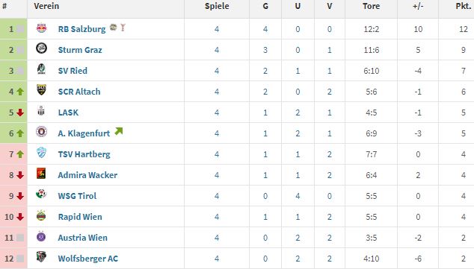Open the Austria Wien team link
This screenshot has height=269, width=474.
(x=82, y=238)
